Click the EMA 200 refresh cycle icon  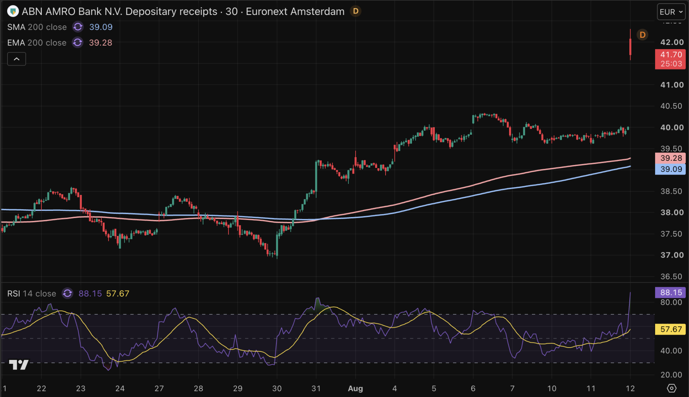pos(78,43)
